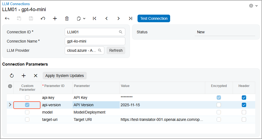262x139 pixels.
Task: Jump to the last record
Action: coord(130,18)
